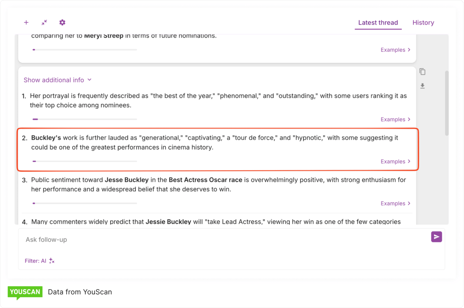Click the collapse arrows icon
The height and width of the screenshot is (308, 464).
pos(44,22)
